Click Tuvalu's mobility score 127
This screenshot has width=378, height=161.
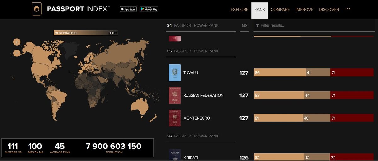(244, 73)
